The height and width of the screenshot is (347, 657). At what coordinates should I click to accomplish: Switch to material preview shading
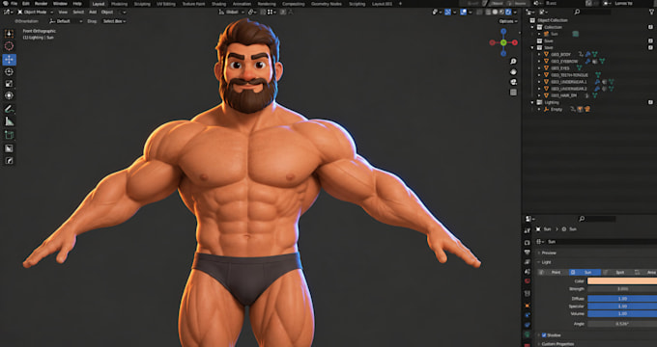pos(501,13)
